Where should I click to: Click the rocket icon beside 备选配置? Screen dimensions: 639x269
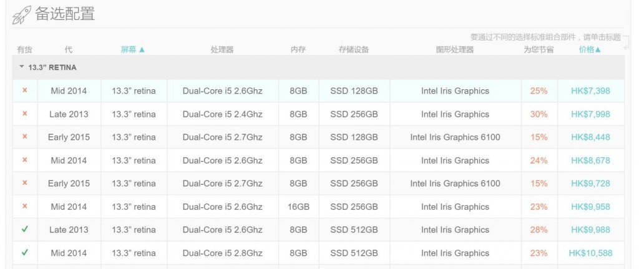(22, 15)
